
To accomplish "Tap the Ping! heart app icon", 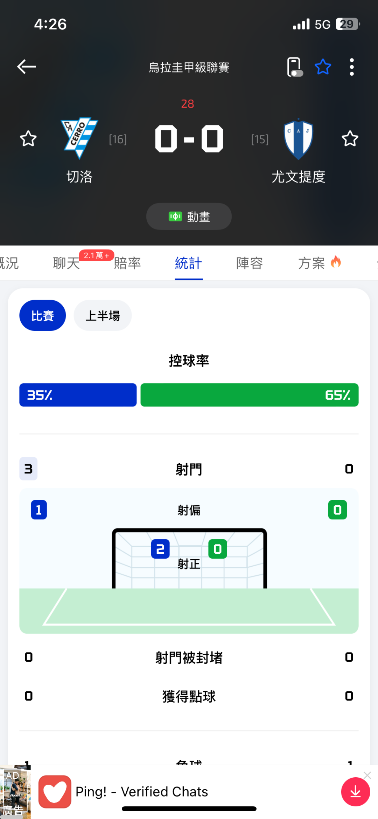I will click(55, 792).
